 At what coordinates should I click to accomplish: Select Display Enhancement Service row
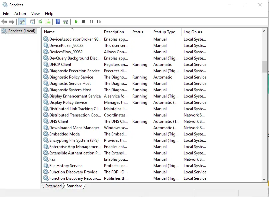coord(125,96)
